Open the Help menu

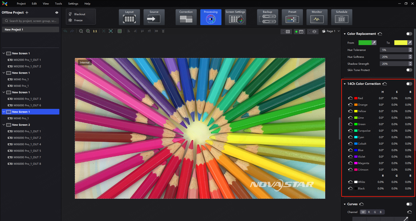87,3
